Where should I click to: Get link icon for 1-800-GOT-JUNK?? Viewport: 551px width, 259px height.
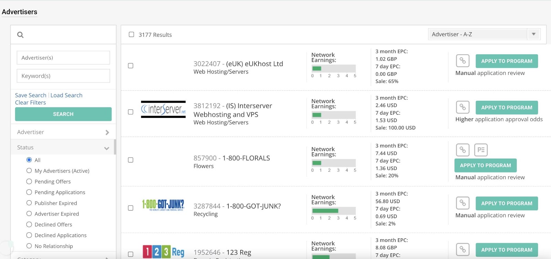tap(462, 203)
